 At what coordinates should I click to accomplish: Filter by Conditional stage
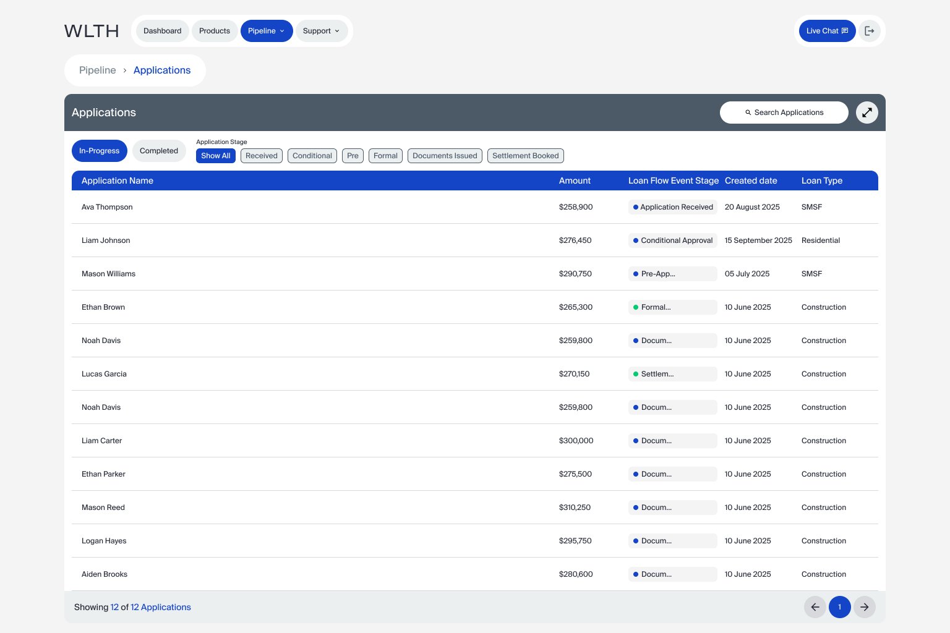pos(312,156)
